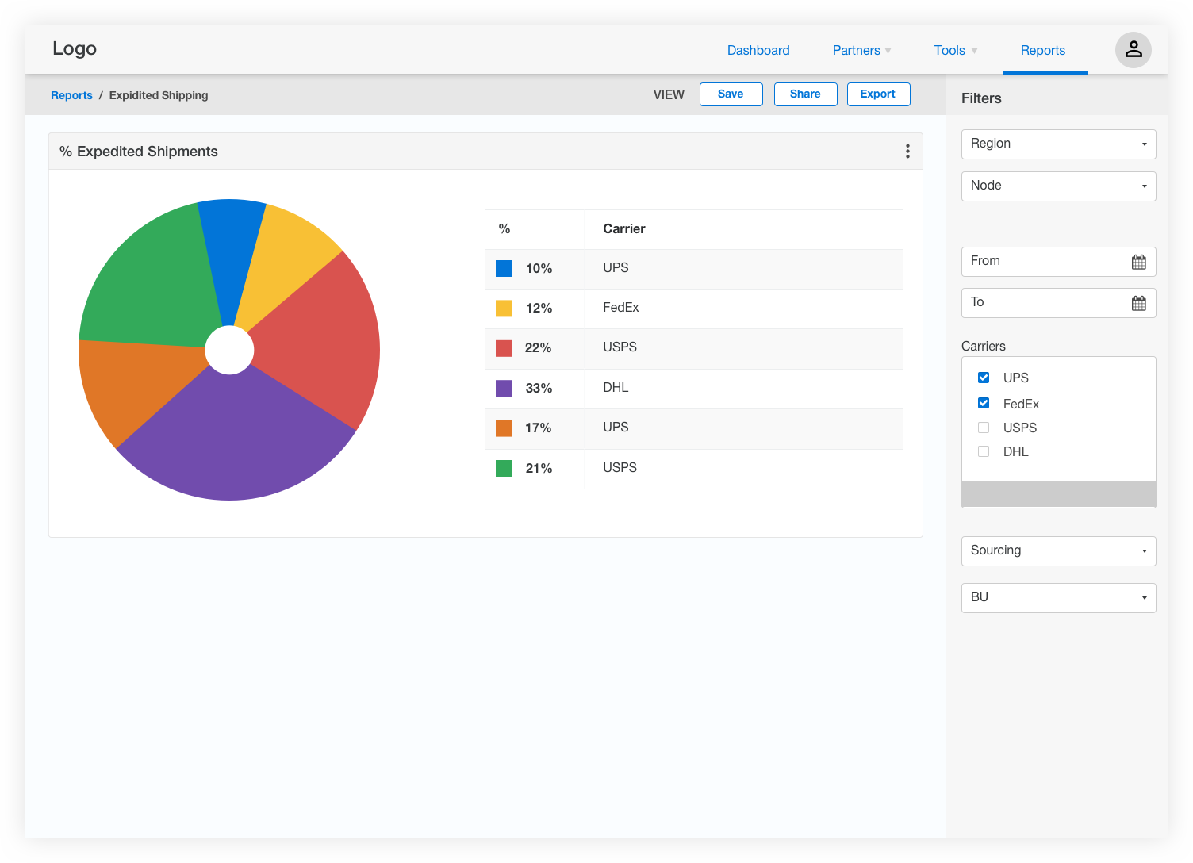Click the Carrier column header
Viewport: 1193px width, 863px height.
click(624, 229)
